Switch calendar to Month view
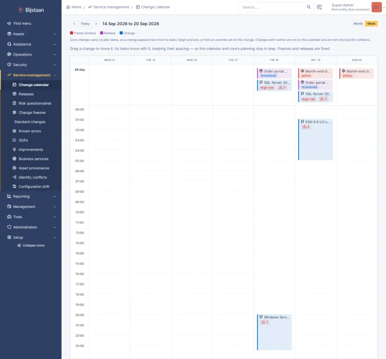 pos(358,24)
